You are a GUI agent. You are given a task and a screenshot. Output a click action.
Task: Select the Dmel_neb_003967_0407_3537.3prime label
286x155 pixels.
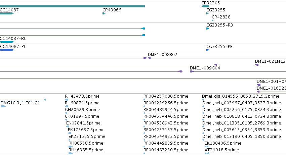pyautogui.click(x=242, y=103)
